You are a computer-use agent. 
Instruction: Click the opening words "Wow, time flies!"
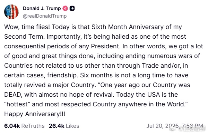point(27,27)
